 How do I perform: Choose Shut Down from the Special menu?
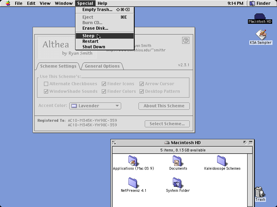pyautogui.click(x=105, y=47)
